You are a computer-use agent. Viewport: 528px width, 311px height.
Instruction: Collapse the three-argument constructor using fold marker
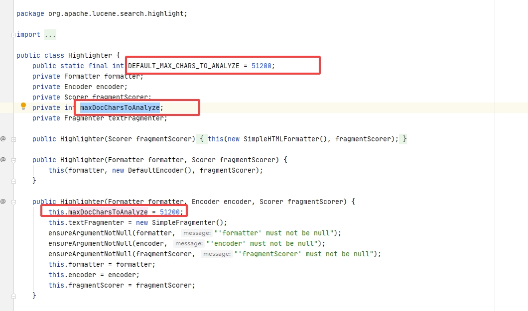(13, 202)
